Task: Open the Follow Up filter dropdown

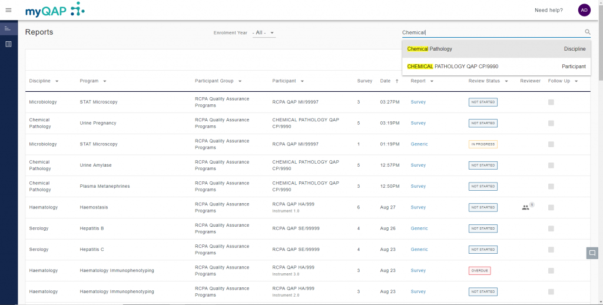Action: point(576,81)
